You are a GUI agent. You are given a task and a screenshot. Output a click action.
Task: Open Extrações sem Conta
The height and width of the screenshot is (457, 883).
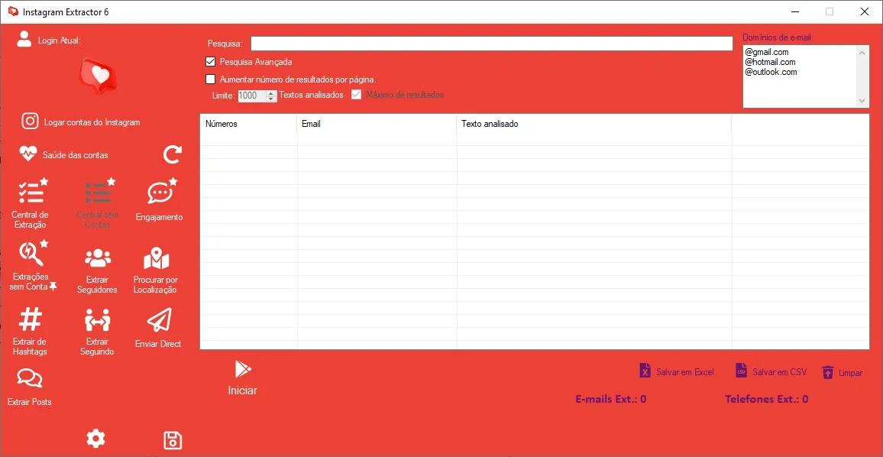(x=33, y=266)
